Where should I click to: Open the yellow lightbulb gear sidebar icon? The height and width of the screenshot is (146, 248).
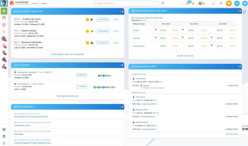4,53
